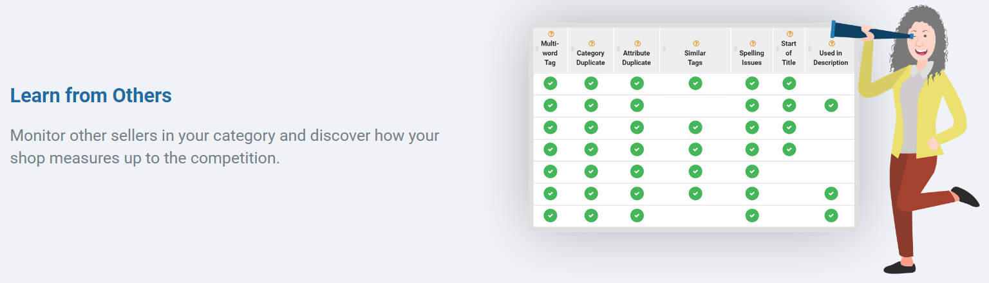Click the help icon above Start of Title

[789, 34]
